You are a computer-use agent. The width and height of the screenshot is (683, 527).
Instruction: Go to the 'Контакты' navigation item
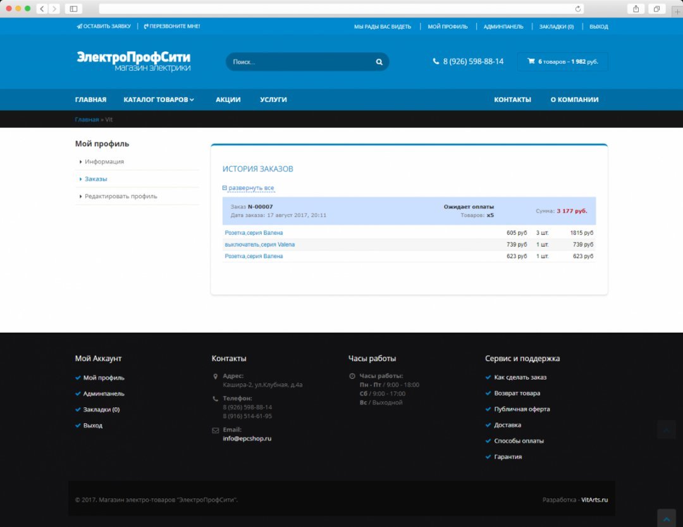click(x=512, y=99)
